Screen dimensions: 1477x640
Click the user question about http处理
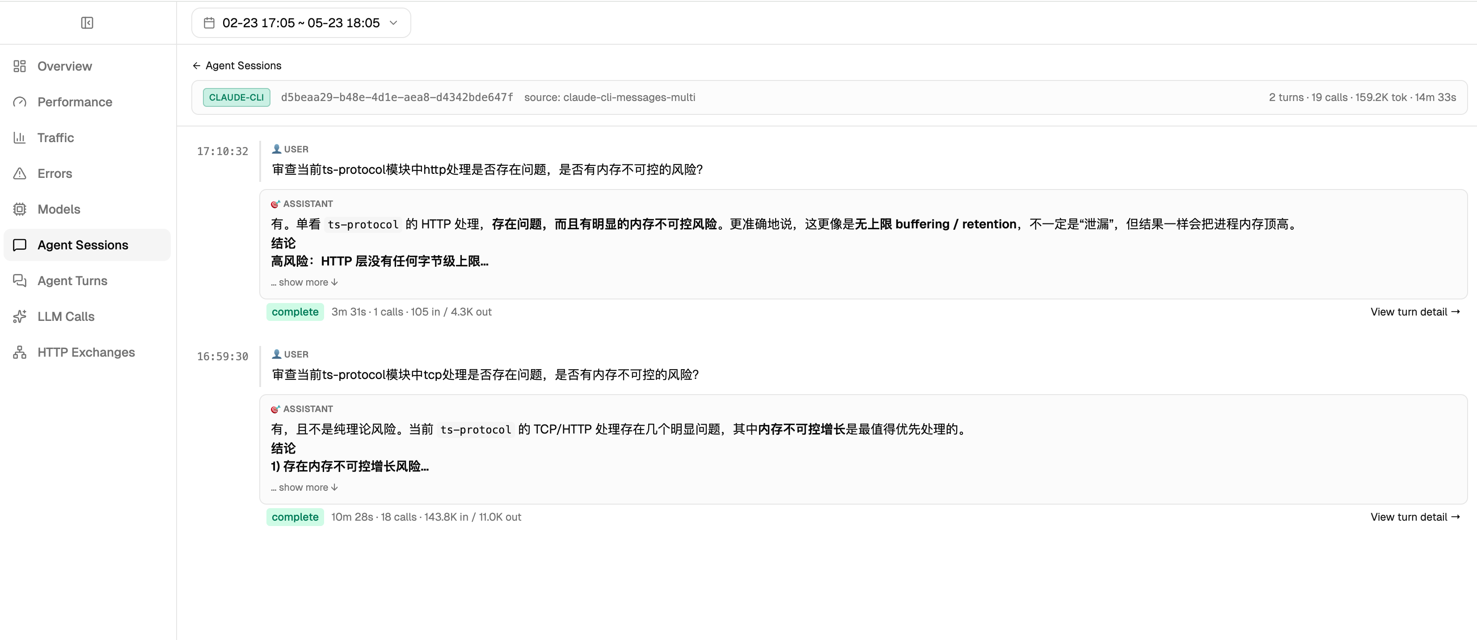487,170
